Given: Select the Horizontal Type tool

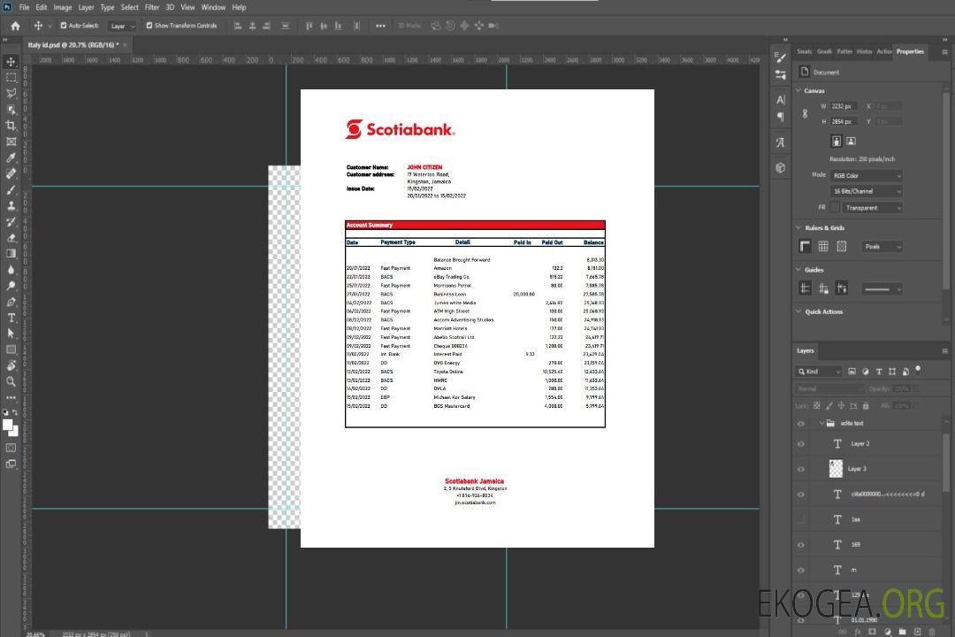Looking at the screenshot, I should tap(11, 318).
